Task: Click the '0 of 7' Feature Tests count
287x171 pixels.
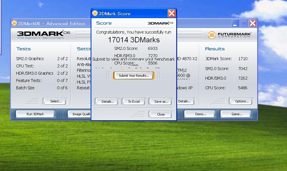Action: tap(62, 81)
